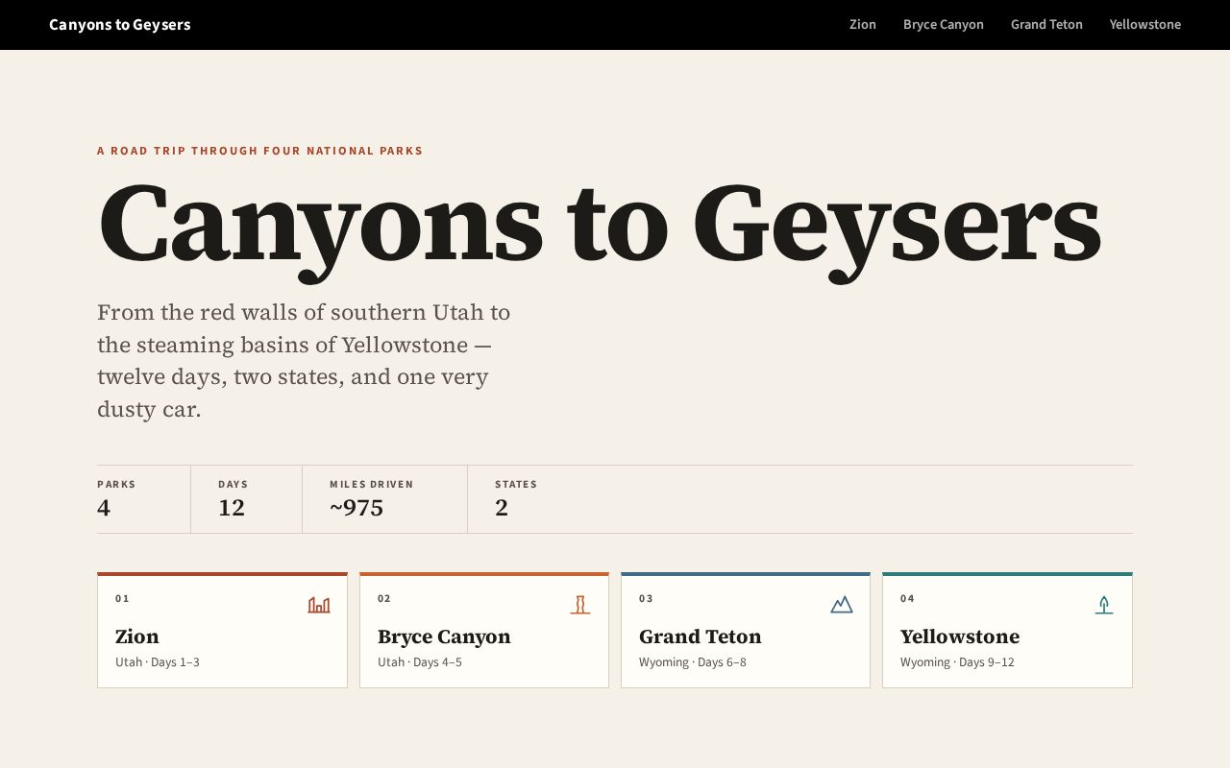Click the Canyons to Geysers site logo
The width and height of the screenshot is (1230, 768).
pos(120,25)
